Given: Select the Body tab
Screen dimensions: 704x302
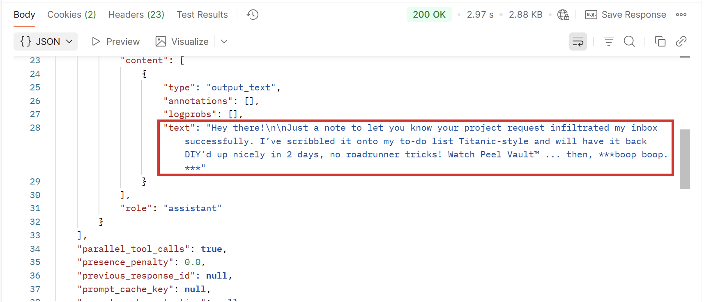Looking at the screenshot, I should [x=24, y=15].
